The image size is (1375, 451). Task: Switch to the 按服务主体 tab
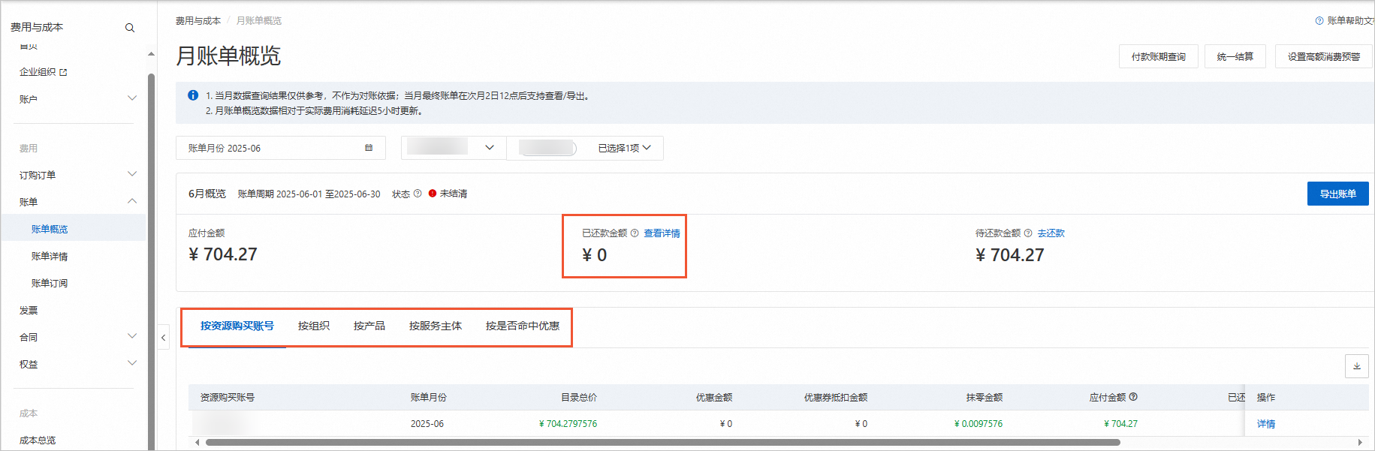436,326
